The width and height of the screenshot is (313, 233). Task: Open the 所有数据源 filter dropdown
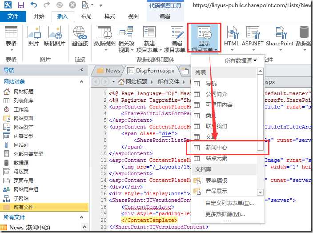click(241, 60)
